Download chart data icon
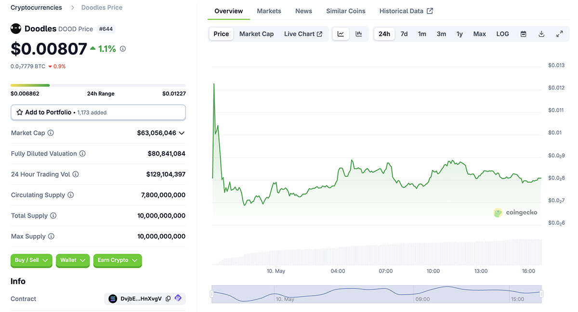The image size is (578, 312). [x=541, y=34]
